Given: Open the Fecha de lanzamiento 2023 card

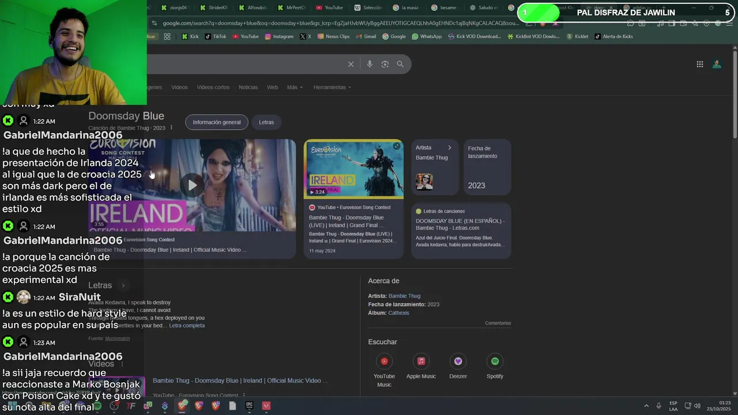Looking at the screenshot, I should [x=487, y=167].
